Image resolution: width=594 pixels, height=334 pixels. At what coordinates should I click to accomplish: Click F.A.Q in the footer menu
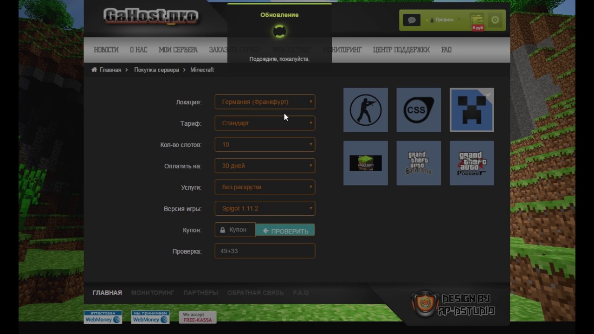301,293
